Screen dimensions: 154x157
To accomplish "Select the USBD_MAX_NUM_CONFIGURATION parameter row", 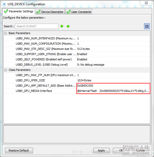I will (77, 44).
